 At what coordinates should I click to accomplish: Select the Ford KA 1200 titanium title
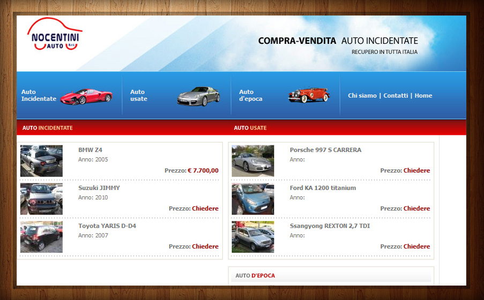[x=323, y=188]
